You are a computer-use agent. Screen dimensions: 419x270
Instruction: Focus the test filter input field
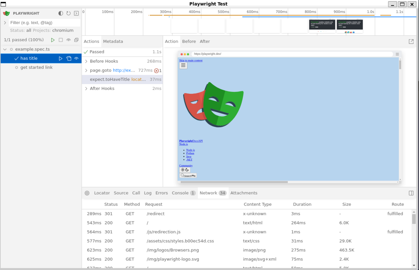click(44, 23)
